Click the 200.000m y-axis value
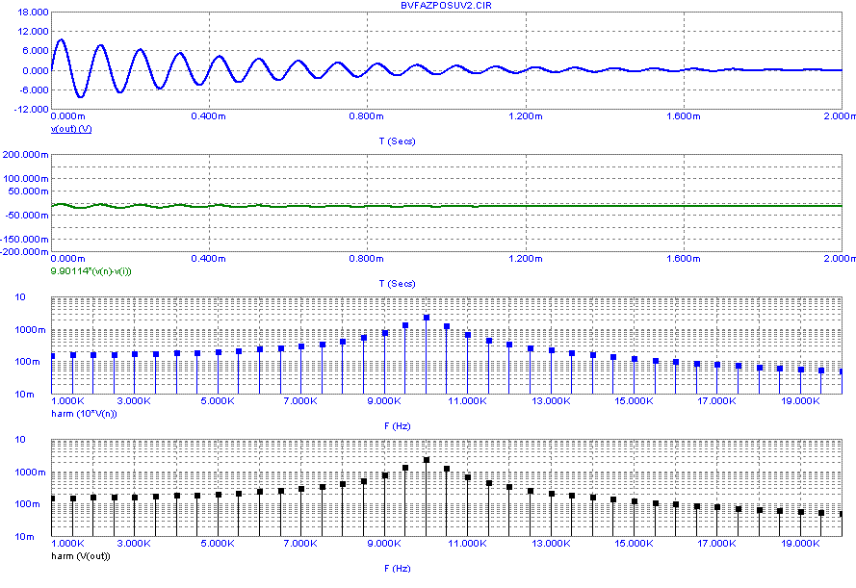The height and width of the screenshot is (588, 856). click(x=25, y=155)
